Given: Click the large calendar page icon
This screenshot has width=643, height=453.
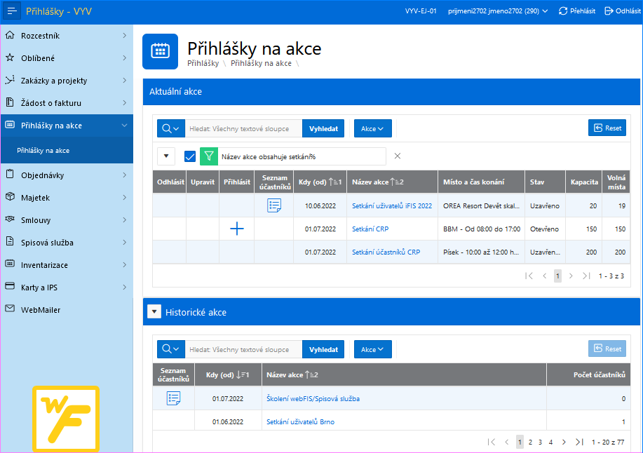Looking at the screenshot, I should (x=160, y=51).
